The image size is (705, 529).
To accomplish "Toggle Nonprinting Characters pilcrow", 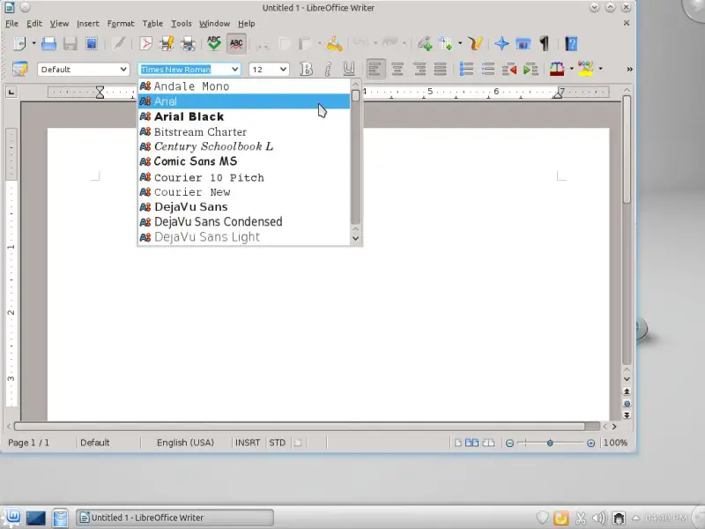I will (545, 43).
